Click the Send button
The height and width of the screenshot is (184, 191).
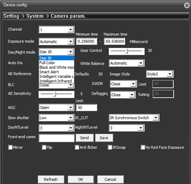[85, 138]
